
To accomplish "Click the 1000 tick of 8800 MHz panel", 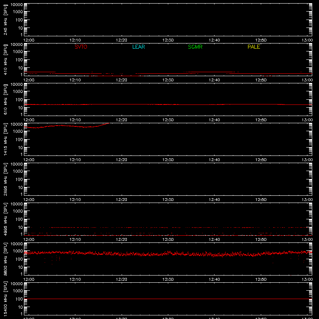I will tap(18, 251).
